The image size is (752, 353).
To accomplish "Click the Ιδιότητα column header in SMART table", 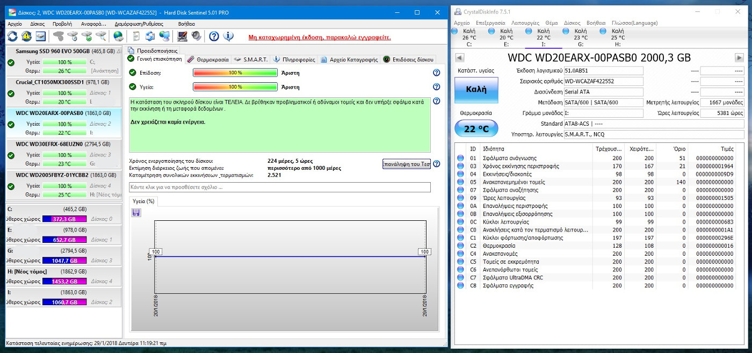I will [537, 148].
